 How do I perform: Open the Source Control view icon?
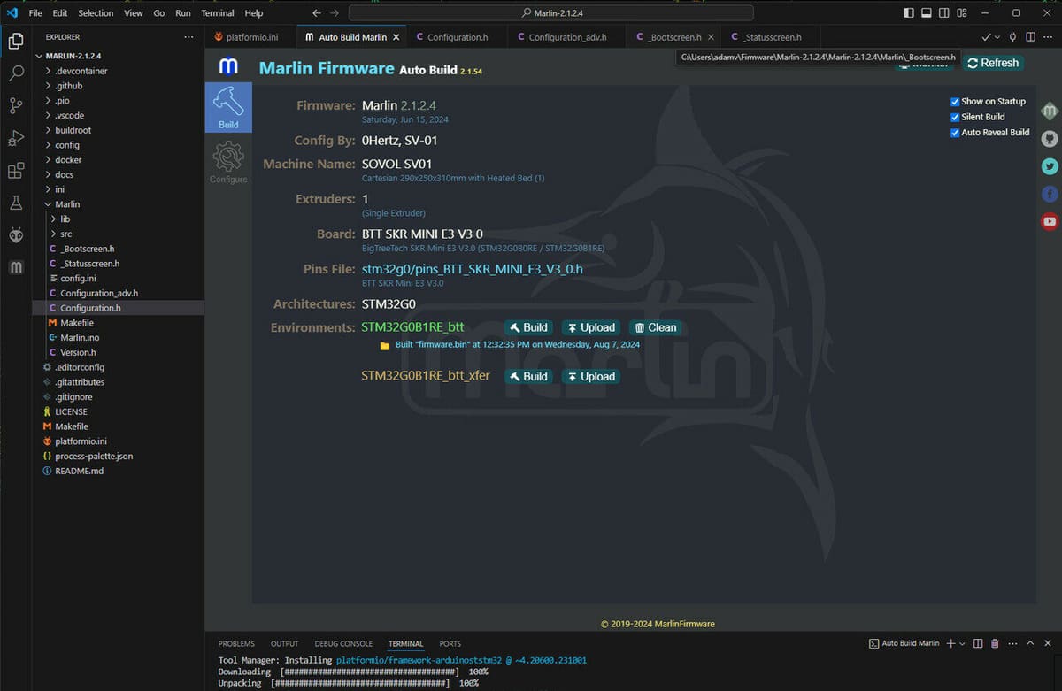16,106
